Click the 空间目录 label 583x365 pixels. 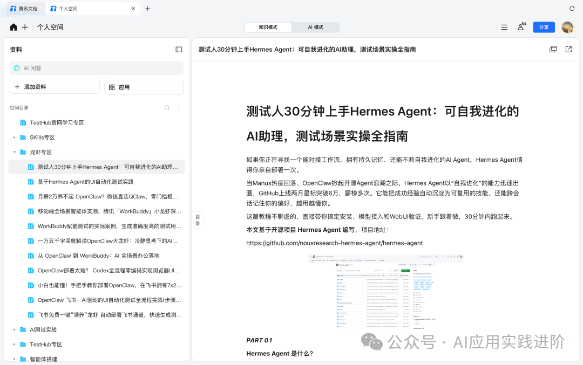click(19, 108)
